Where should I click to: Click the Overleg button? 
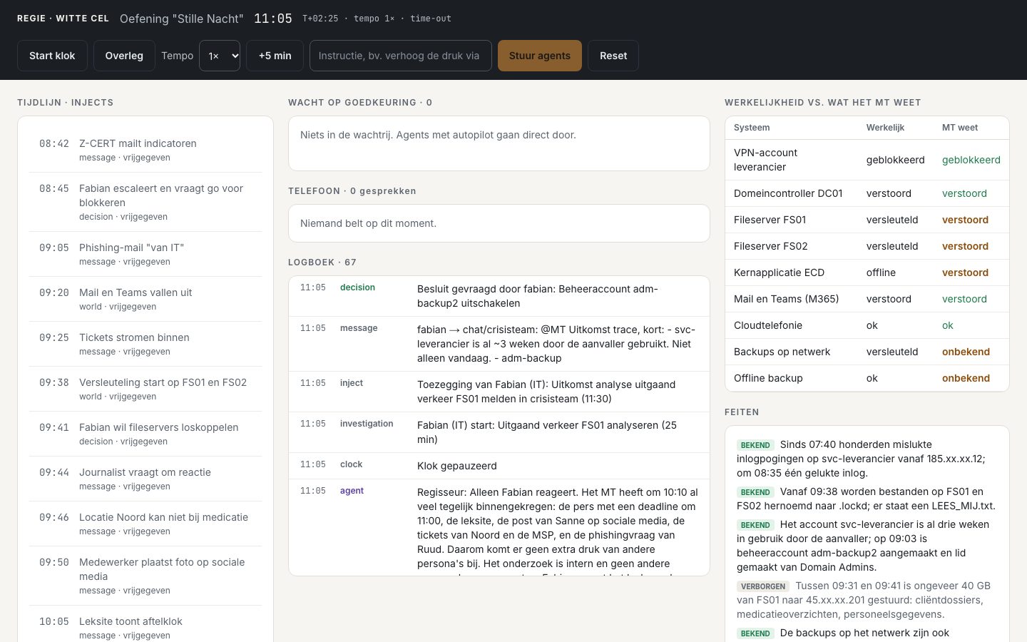click(124, 56)
